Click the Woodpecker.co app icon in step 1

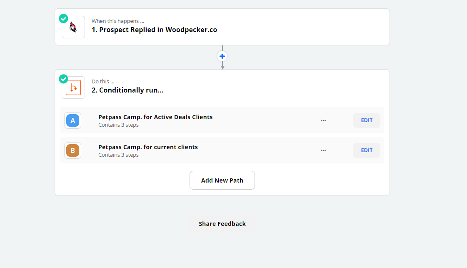click(x=73, y=27)
